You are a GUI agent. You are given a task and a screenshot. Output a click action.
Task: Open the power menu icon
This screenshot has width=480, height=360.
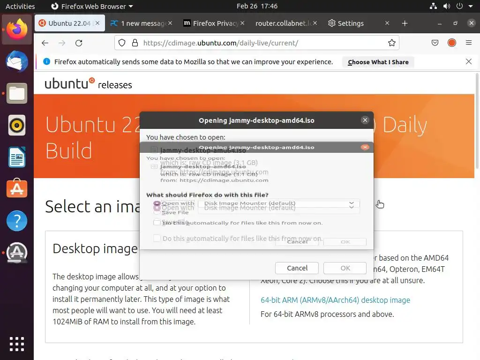[x=459, y=6]
